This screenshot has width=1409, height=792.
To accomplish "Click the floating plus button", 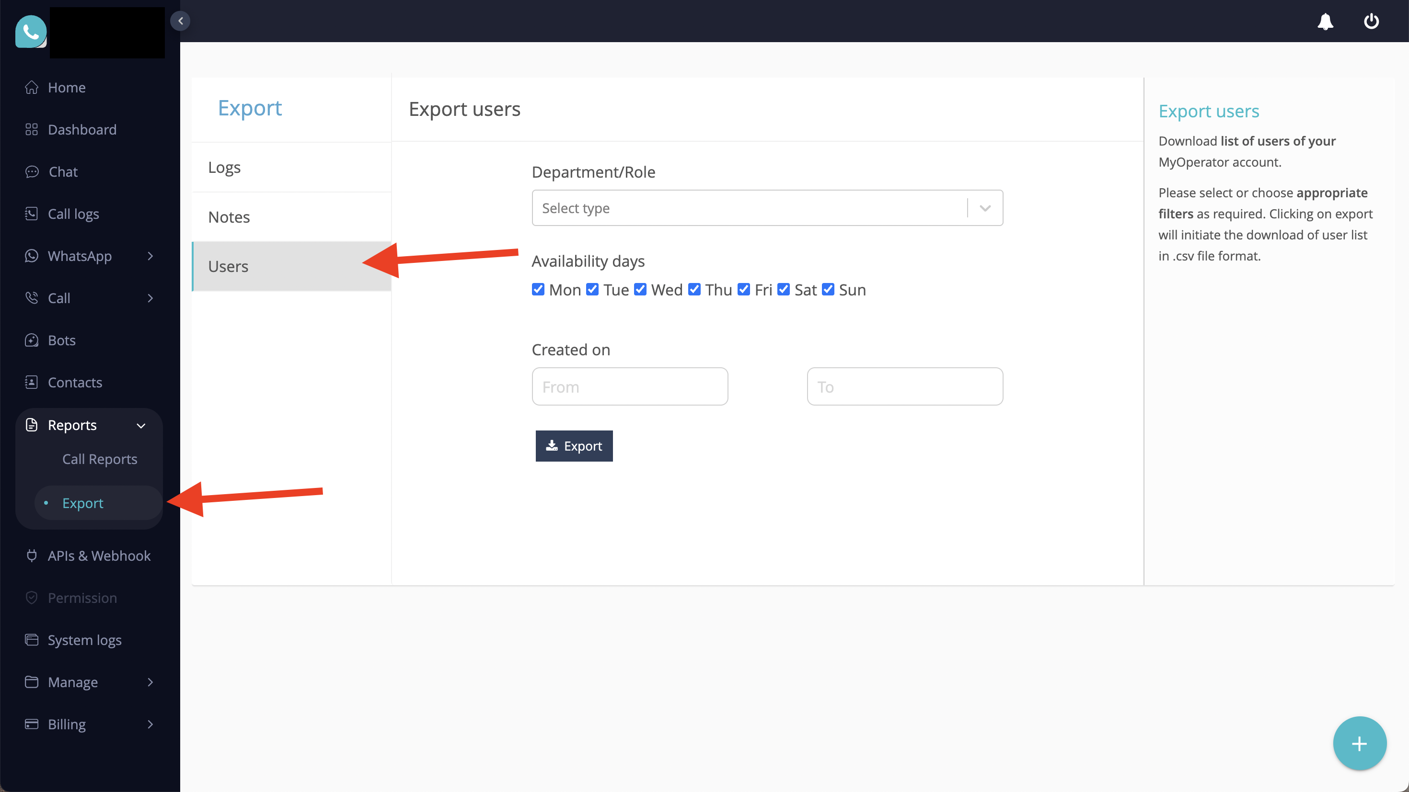I will pyautogui.click(x=1359, y=743).
